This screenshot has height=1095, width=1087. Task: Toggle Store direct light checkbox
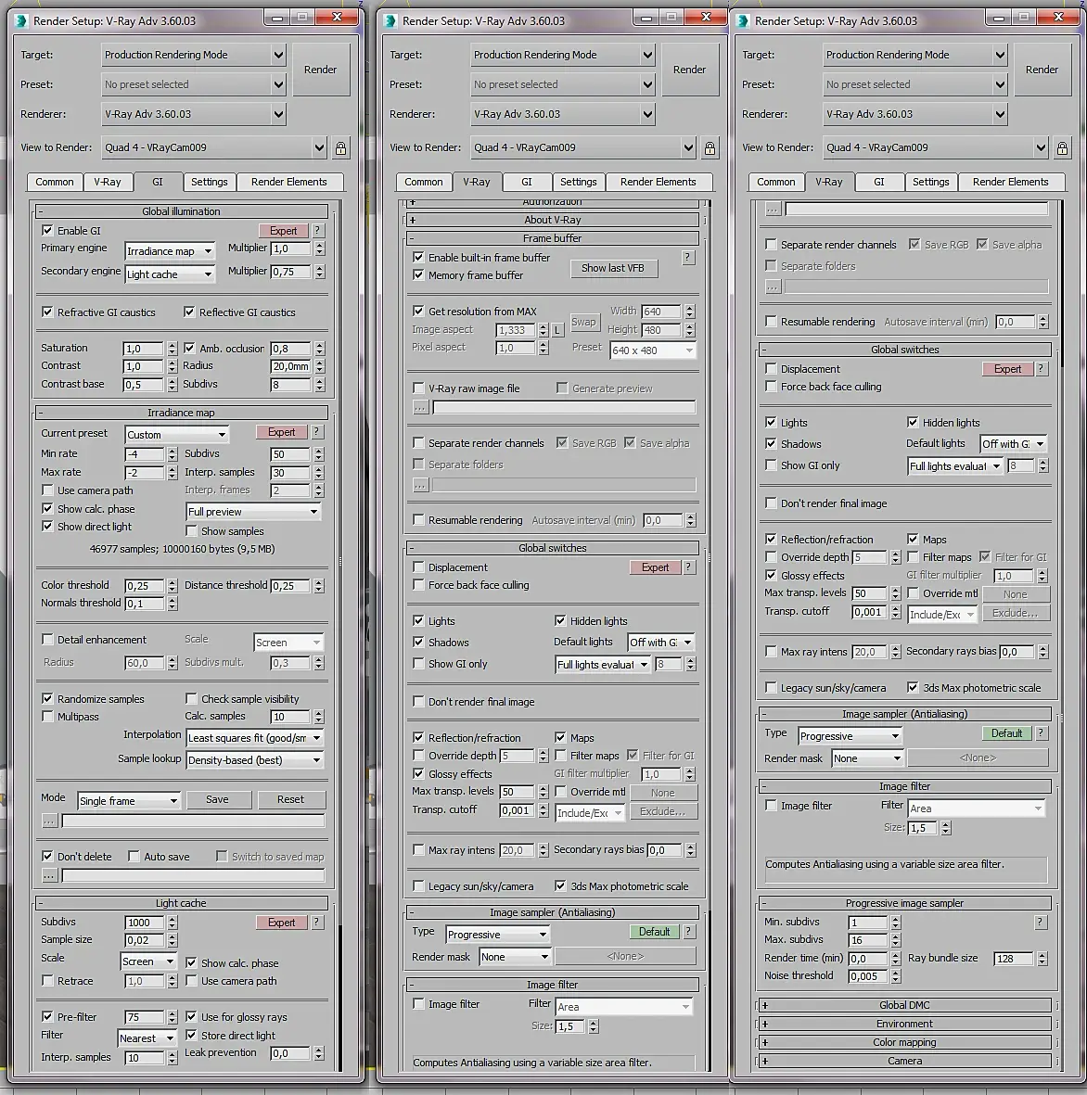click(x=191, y=1035)
